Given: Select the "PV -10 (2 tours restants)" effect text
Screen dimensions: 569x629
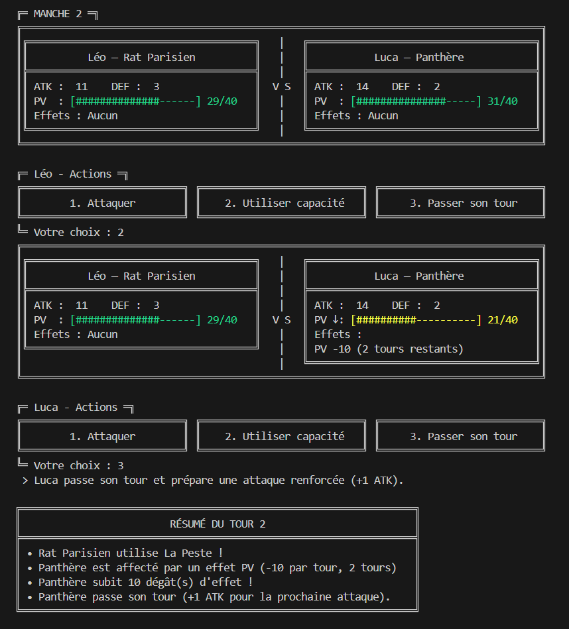Looking at the screenshot, I should point(389,349).
